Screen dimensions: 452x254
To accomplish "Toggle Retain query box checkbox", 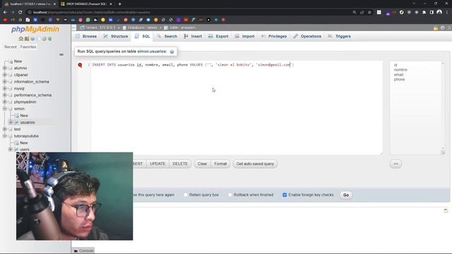I will [185, 195].
